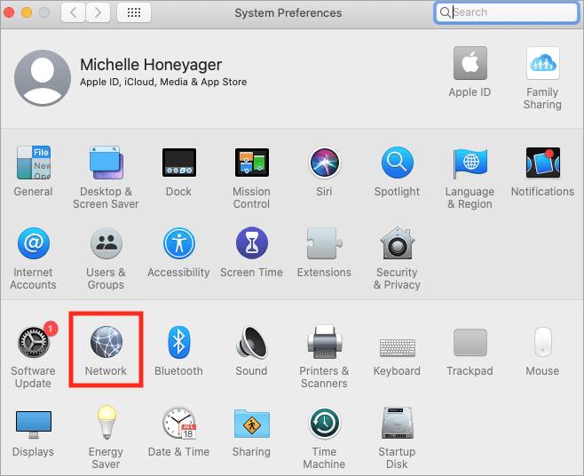Close the System Preferences window
Viewport: 584px width, 476px height.
pyautogui.click(x=9, y=12)
